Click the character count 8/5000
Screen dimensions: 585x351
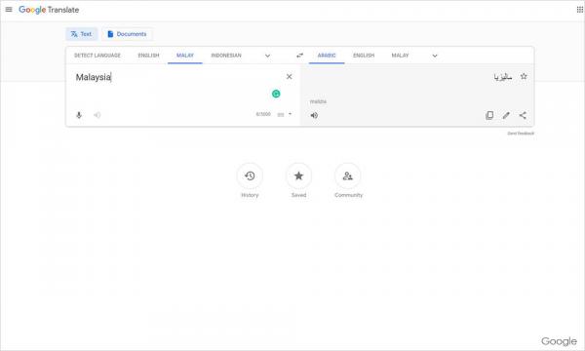263,114
